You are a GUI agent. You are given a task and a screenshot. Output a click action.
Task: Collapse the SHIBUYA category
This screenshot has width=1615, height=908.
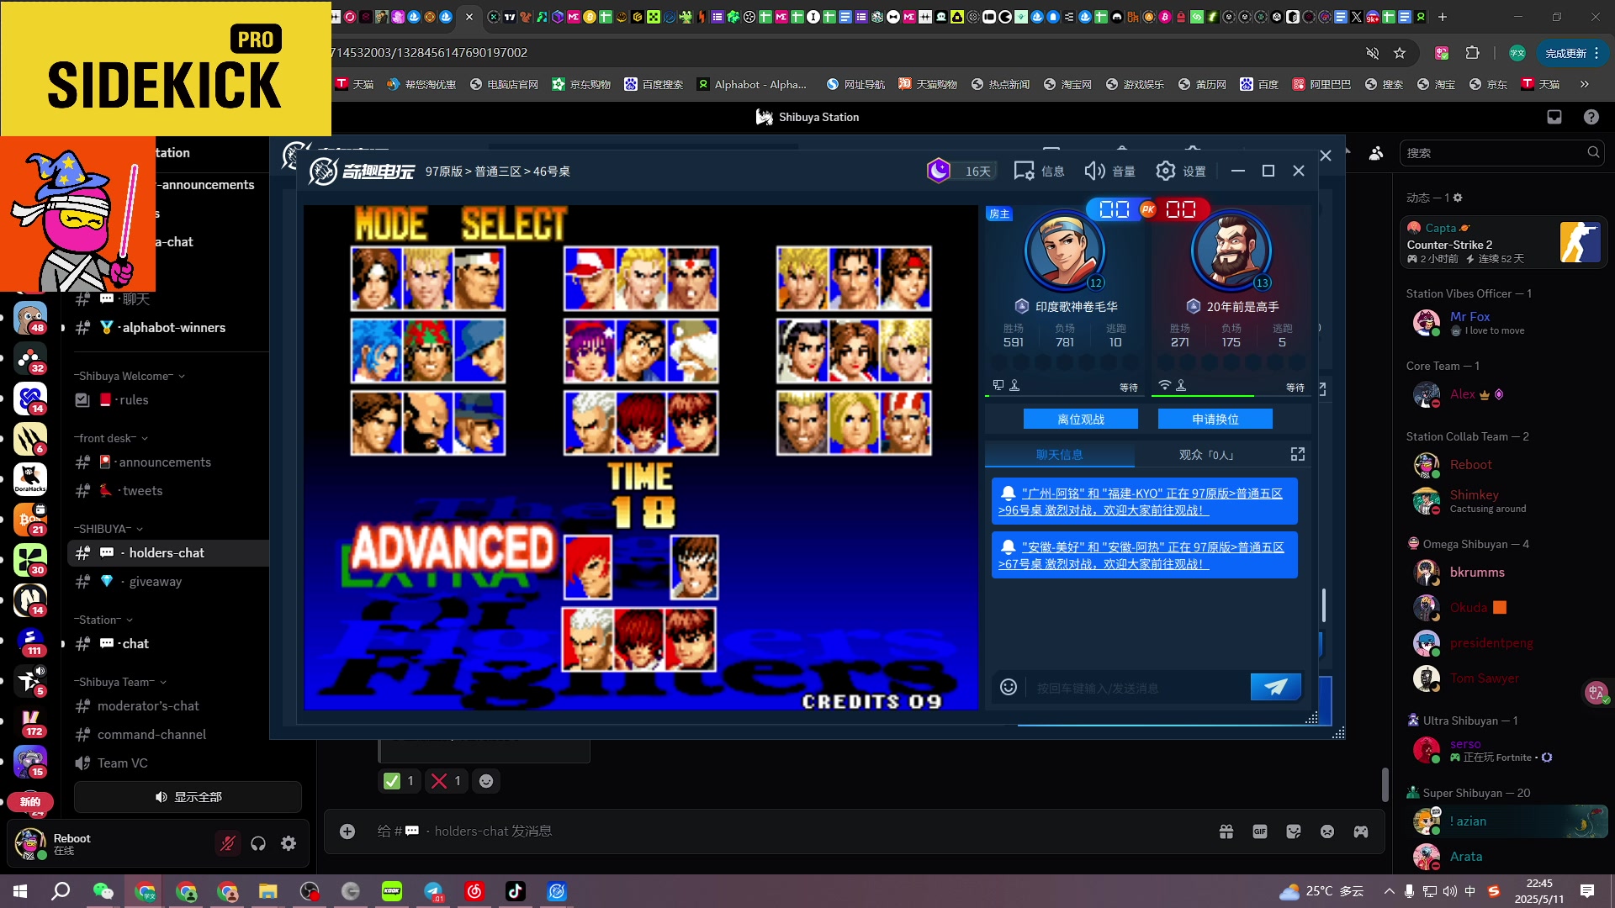[109, 529]
